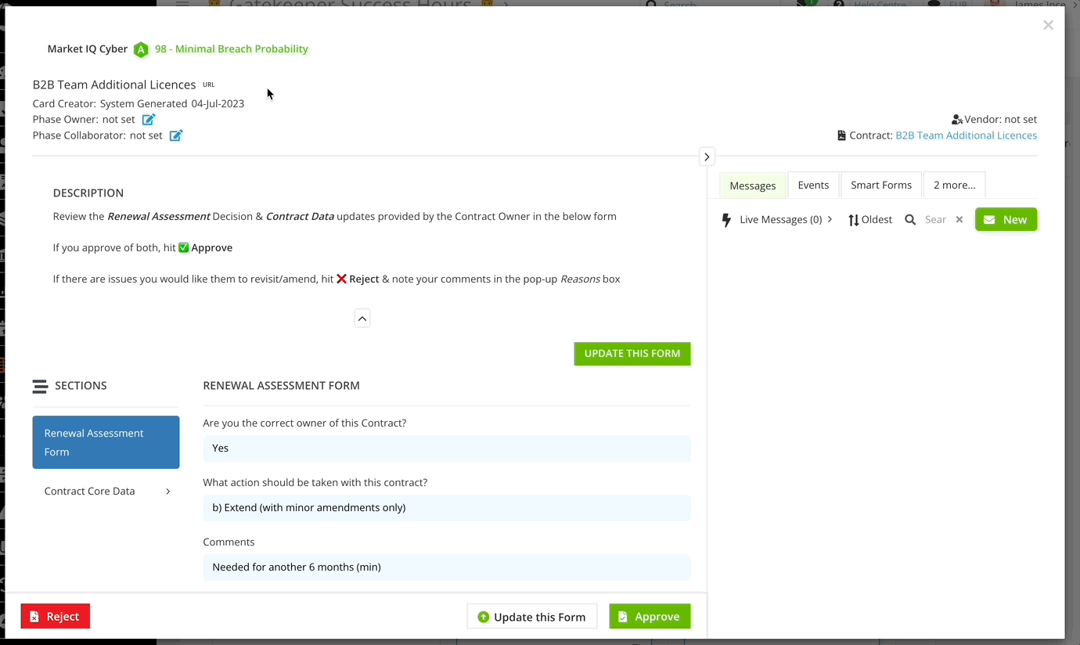Create a New message
This screenshot has width=1080, height=645.
(1006, 220)
